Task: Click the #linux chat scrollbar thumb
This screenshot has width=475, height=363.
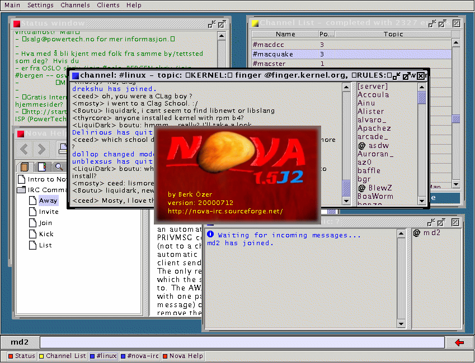Action: [346, 188]
